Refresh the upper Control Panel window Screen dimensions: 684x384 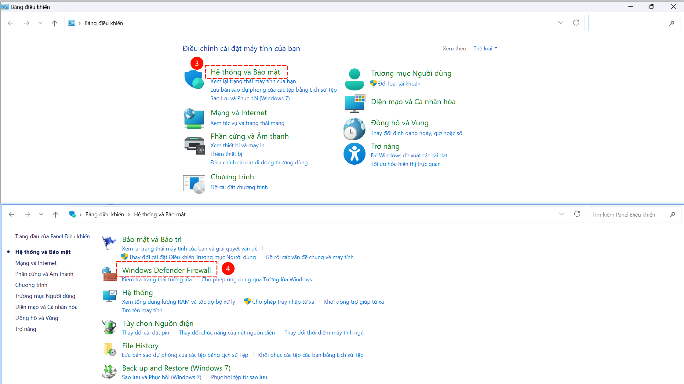(576, 23)
